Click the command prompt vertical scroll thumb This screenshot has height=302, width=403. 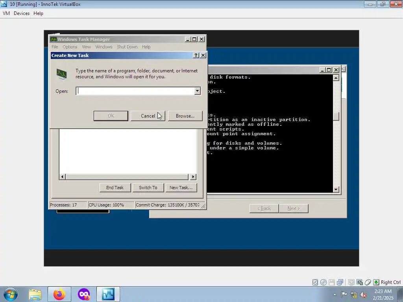[x=336, y=116]
